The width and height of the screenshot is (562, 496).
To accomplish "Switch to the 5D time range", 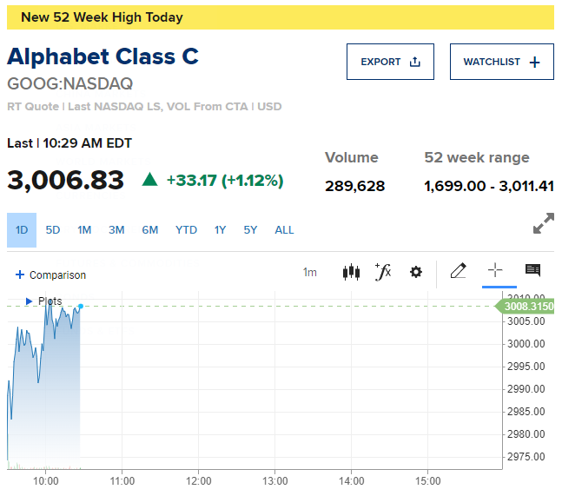I will tap(53, 229).
